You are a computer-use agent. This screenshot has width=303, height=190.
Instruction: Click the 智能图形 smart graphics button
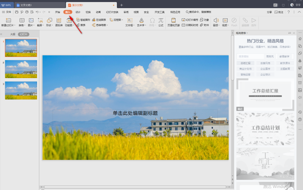point(83,20)
